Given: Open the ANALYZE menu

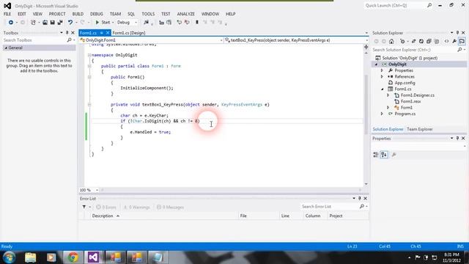Looking at the screenshot, I should tap(185, 14).
